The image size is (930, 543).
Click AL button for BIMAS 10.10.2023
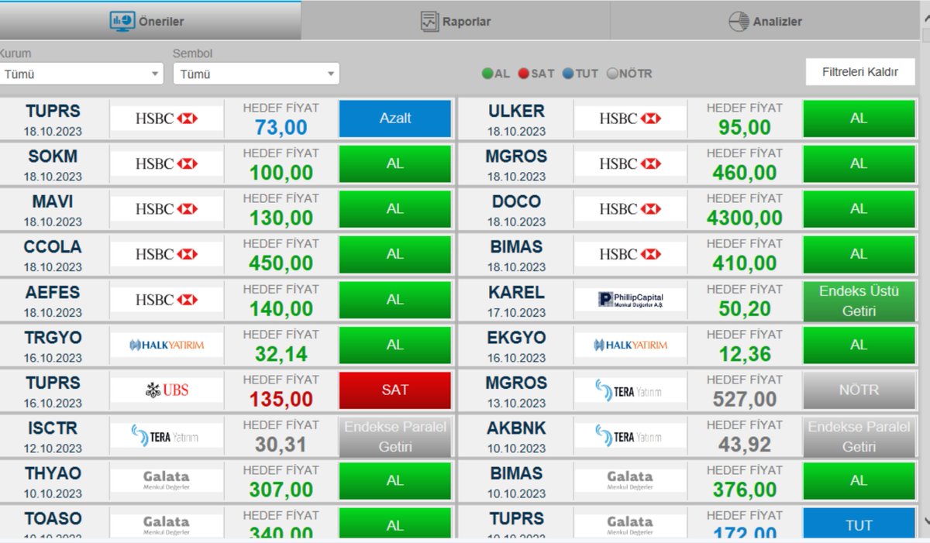pos(859,481)
